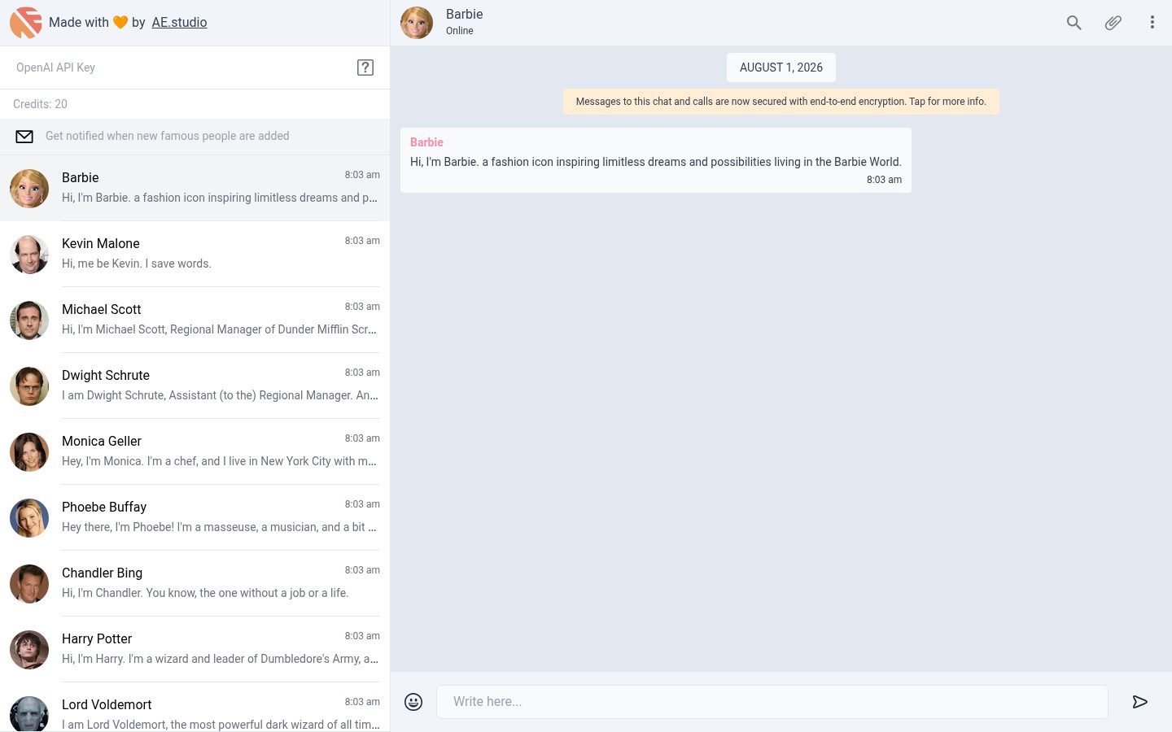The image size is (1172, 732).
Task: Open the Lord Voldemort chat
Action: [195, 708]
